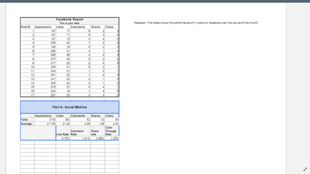Select the 'Part A: Social Metrics' heading
This screenshot has height=174, width=310.
coord(70,107)
